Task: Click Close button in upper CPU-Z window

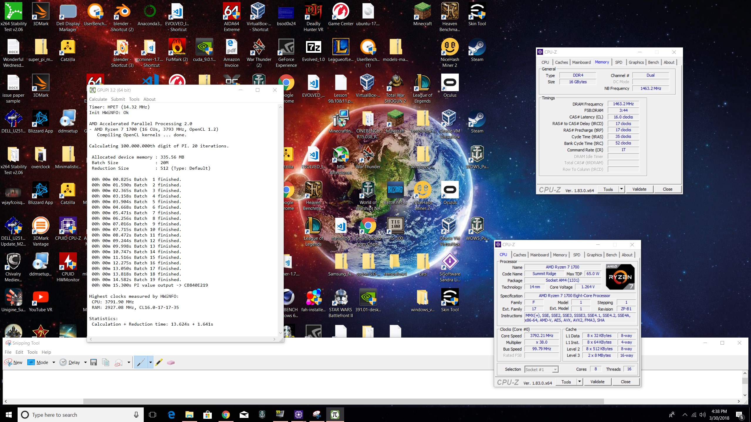Action: (x=667, y=189)
